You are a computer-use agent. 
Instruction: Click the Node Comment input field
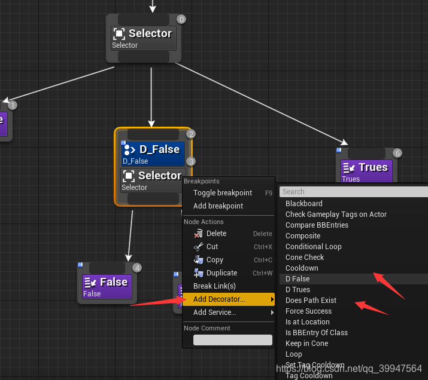[233, 340]
